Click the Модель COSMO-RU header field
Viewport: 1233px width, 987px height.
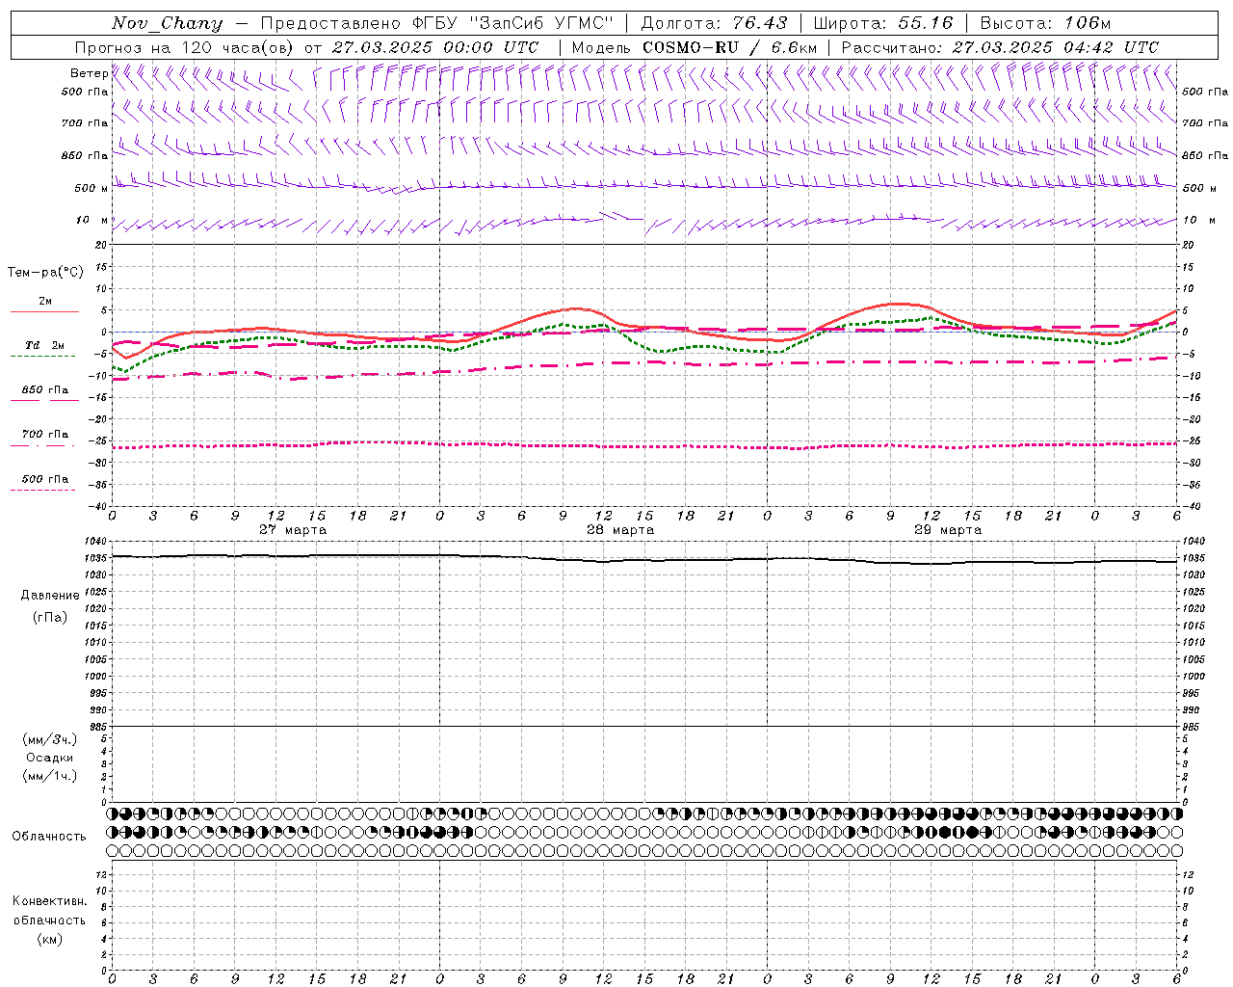pos(694,47)
